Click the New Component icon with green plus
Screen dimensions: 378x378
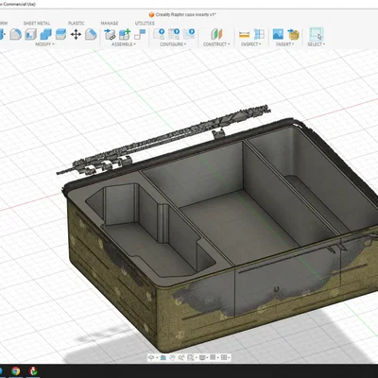[125, 34]
